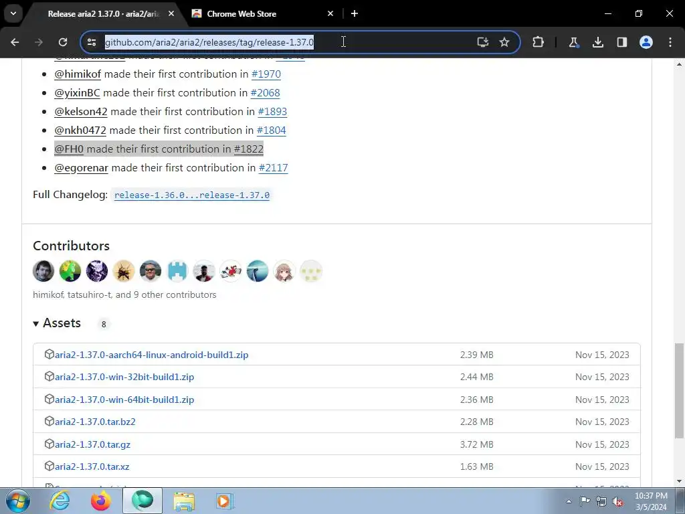Download aria2-1.37.0.tar.bz2
This screenshot has height=514, width=685.
[95, 422]
